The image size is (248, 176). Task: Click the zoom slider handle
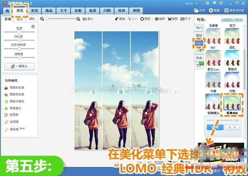(x=47, y=19)
